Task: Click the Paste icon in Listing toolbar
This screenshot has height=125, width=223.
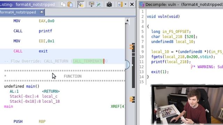Action: (x=70, y=5)
